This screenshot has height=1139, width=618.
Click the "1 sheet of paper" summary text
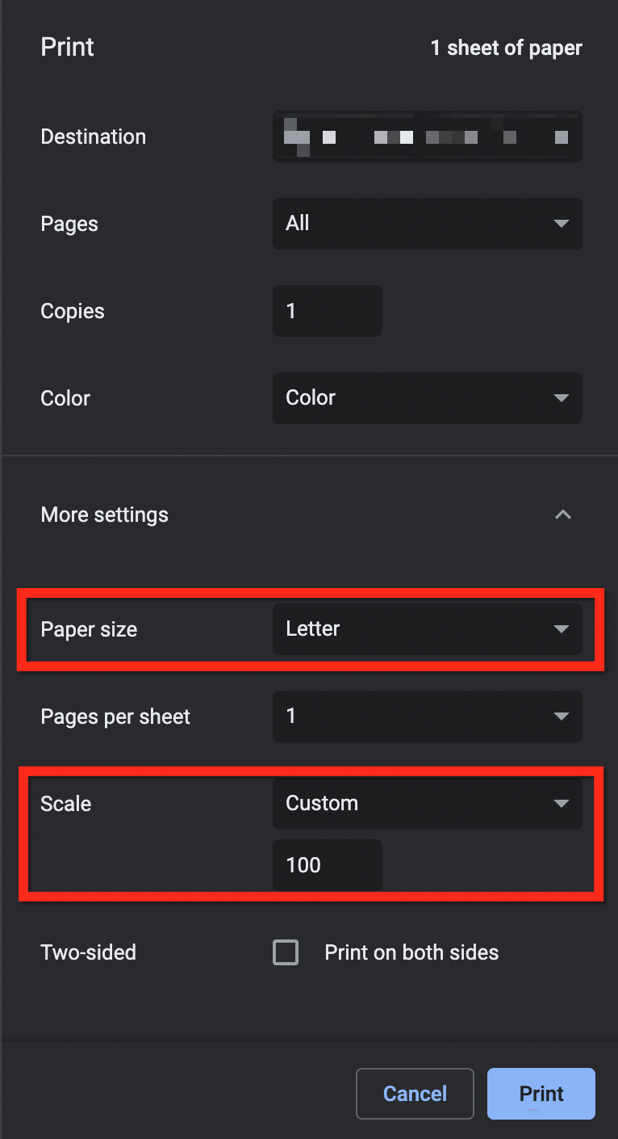pos(506,48)
